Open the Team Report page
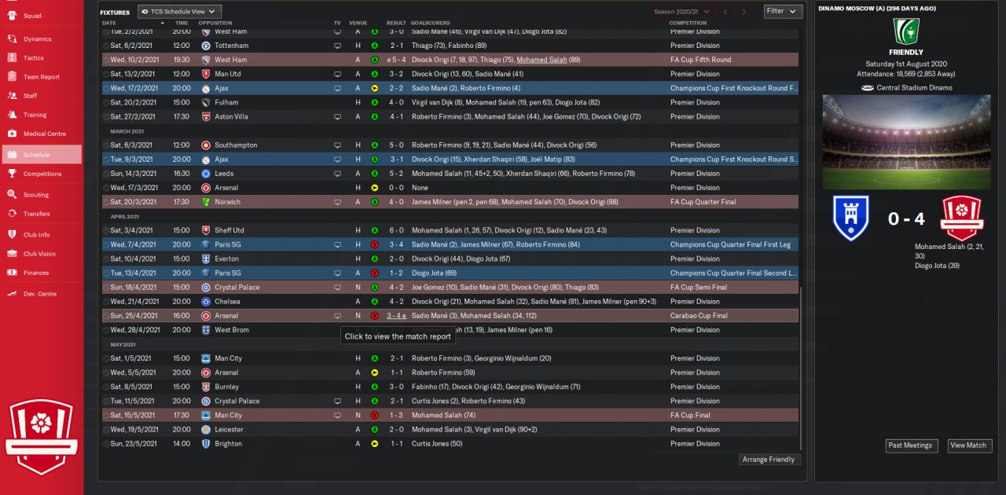Screen dimensions: 1006x495 coord(41,77)
